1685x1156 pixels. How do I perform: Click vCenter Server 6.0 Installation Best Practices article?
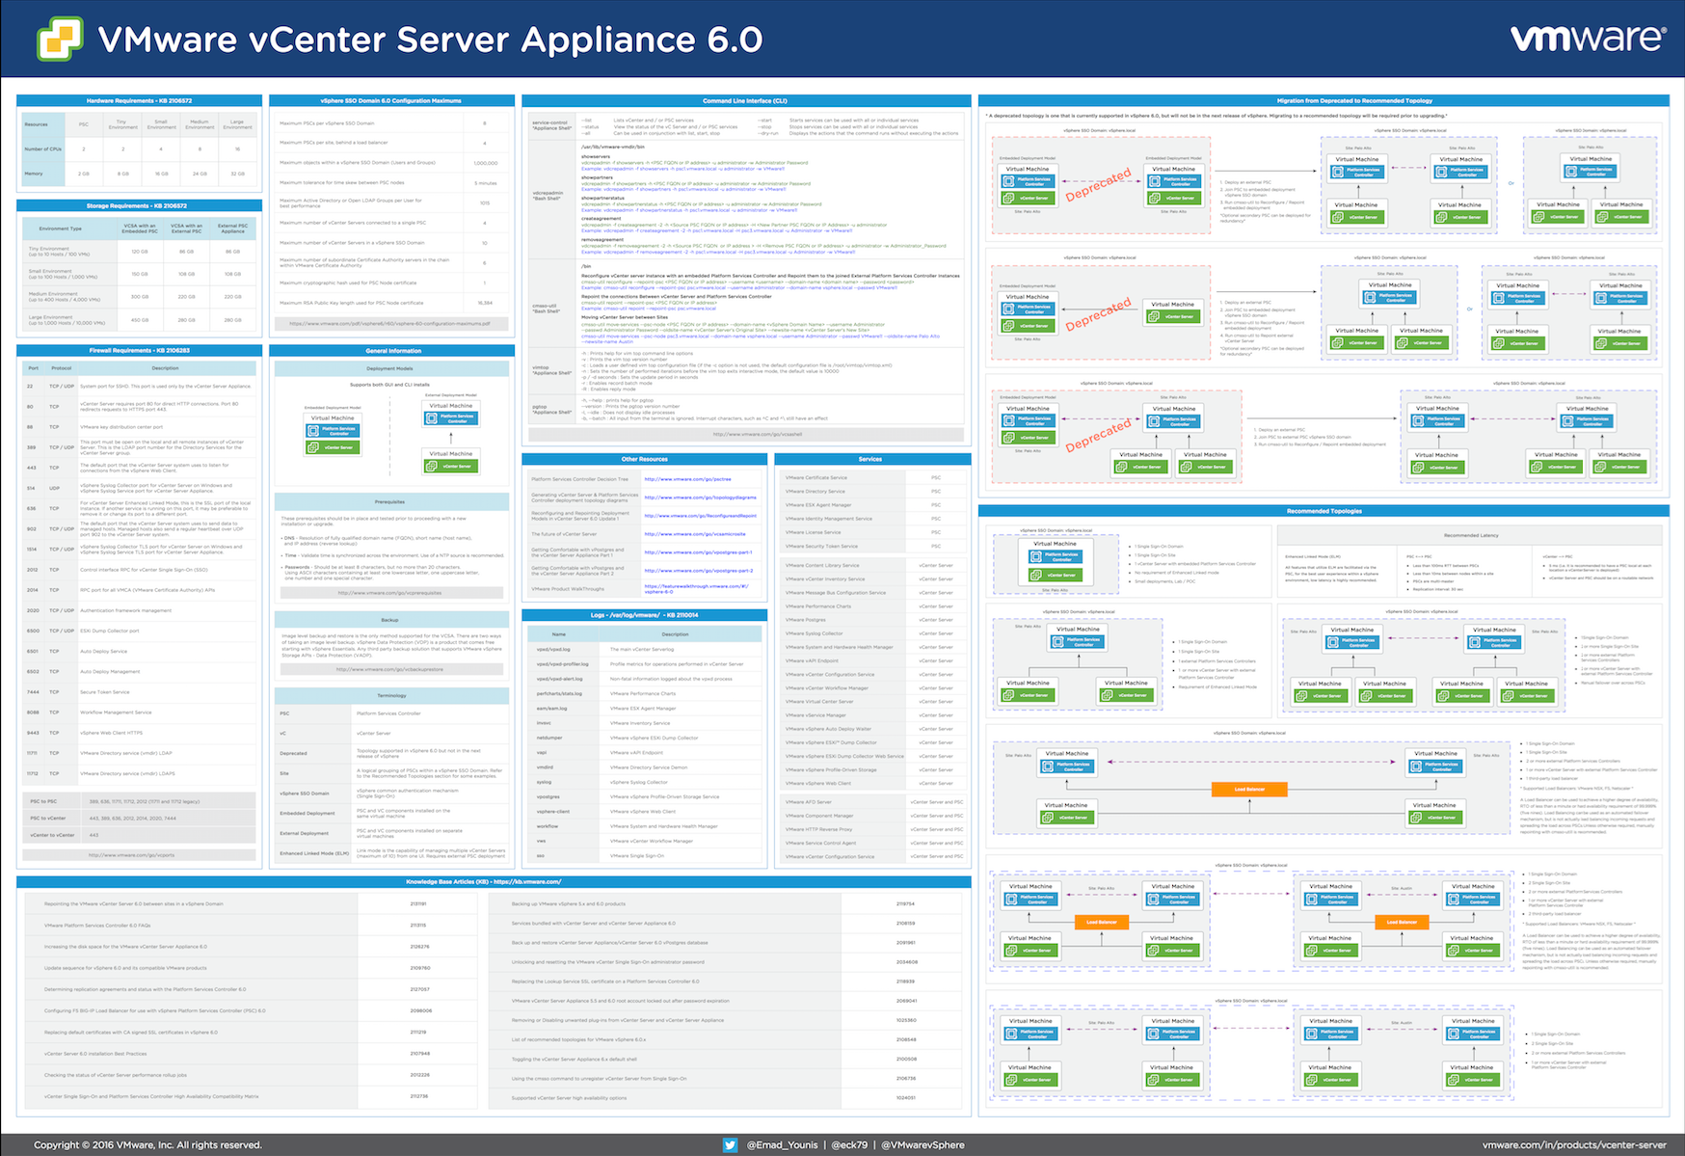click(95, 1053)
